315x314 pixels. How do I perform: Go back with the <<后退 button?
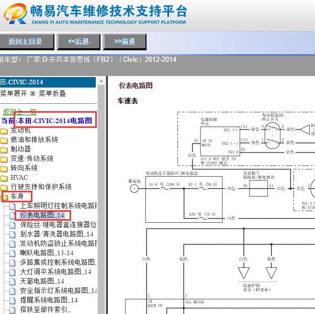[x=78, y=41]
